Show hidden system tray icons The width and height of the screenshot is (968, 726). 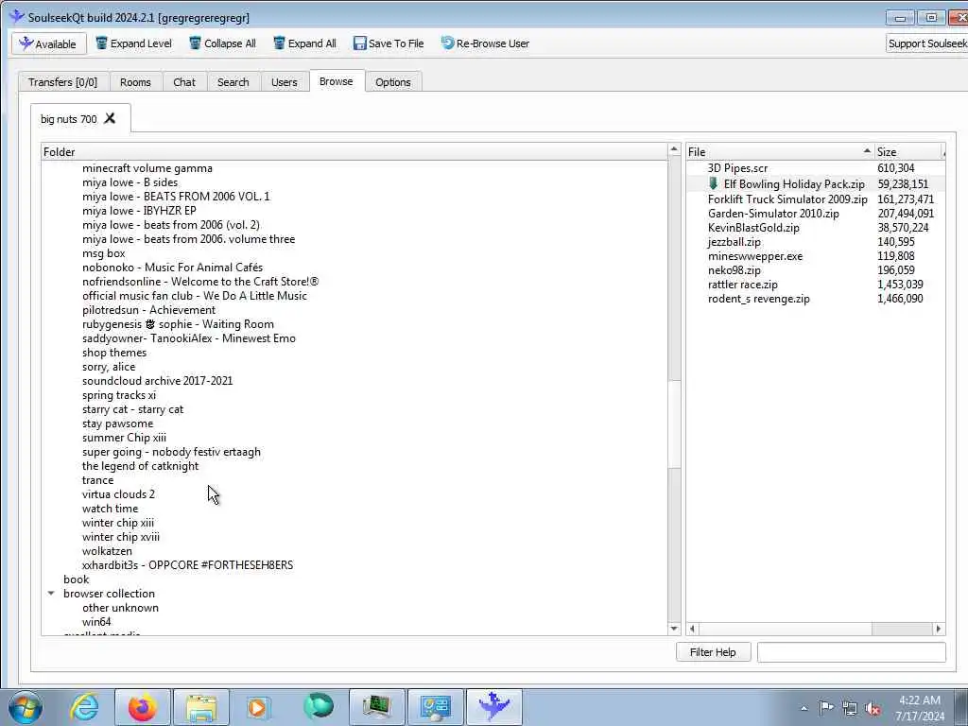[x=804, y=709]
